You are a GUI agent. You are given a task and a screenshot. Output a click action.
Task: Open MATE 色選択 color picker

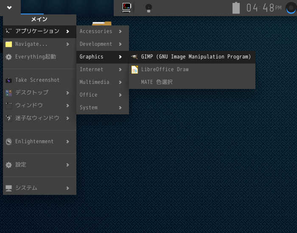pyautogui.click(x=192, y=82)
